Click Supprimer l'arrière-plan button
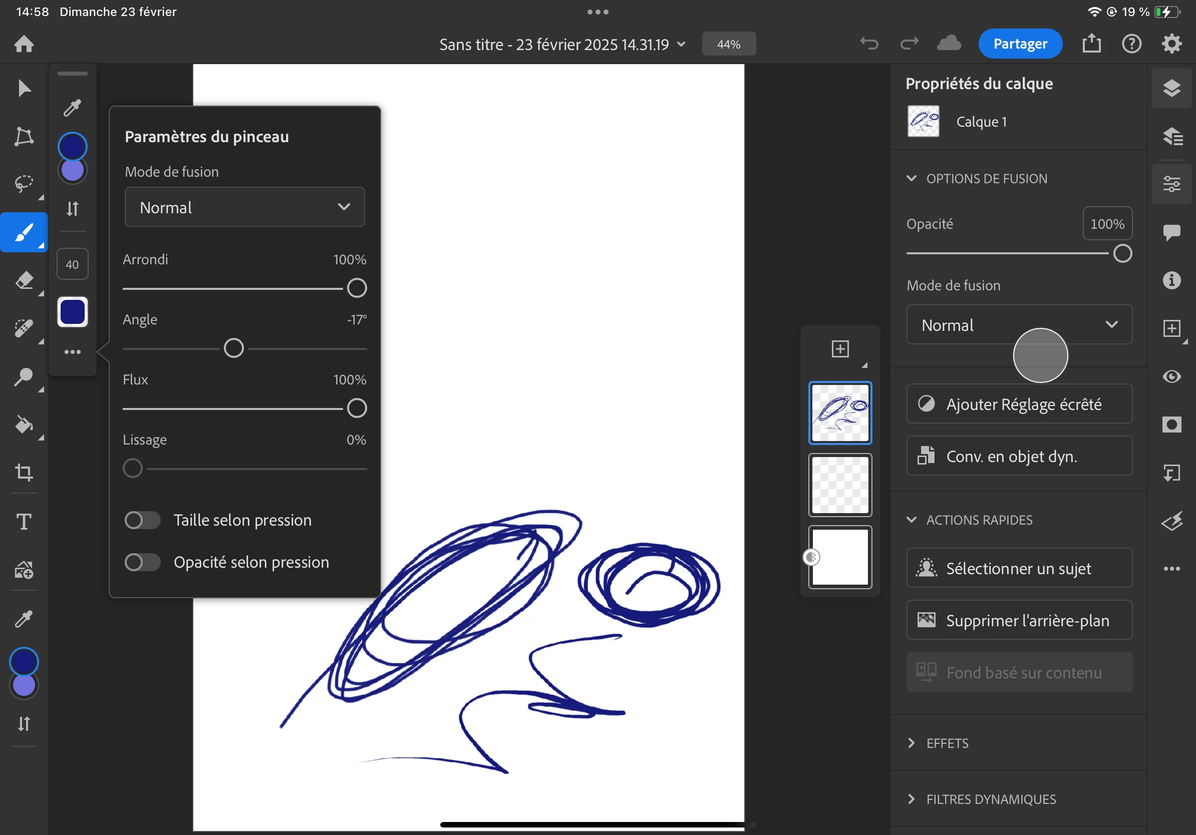The width and height of the screenshot is (1196, 835). pyautogui.click(x=1019, y=620)
